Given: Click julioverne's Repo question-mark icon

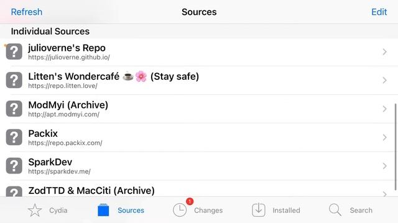Looking at the screenshot, I should 14,51.
